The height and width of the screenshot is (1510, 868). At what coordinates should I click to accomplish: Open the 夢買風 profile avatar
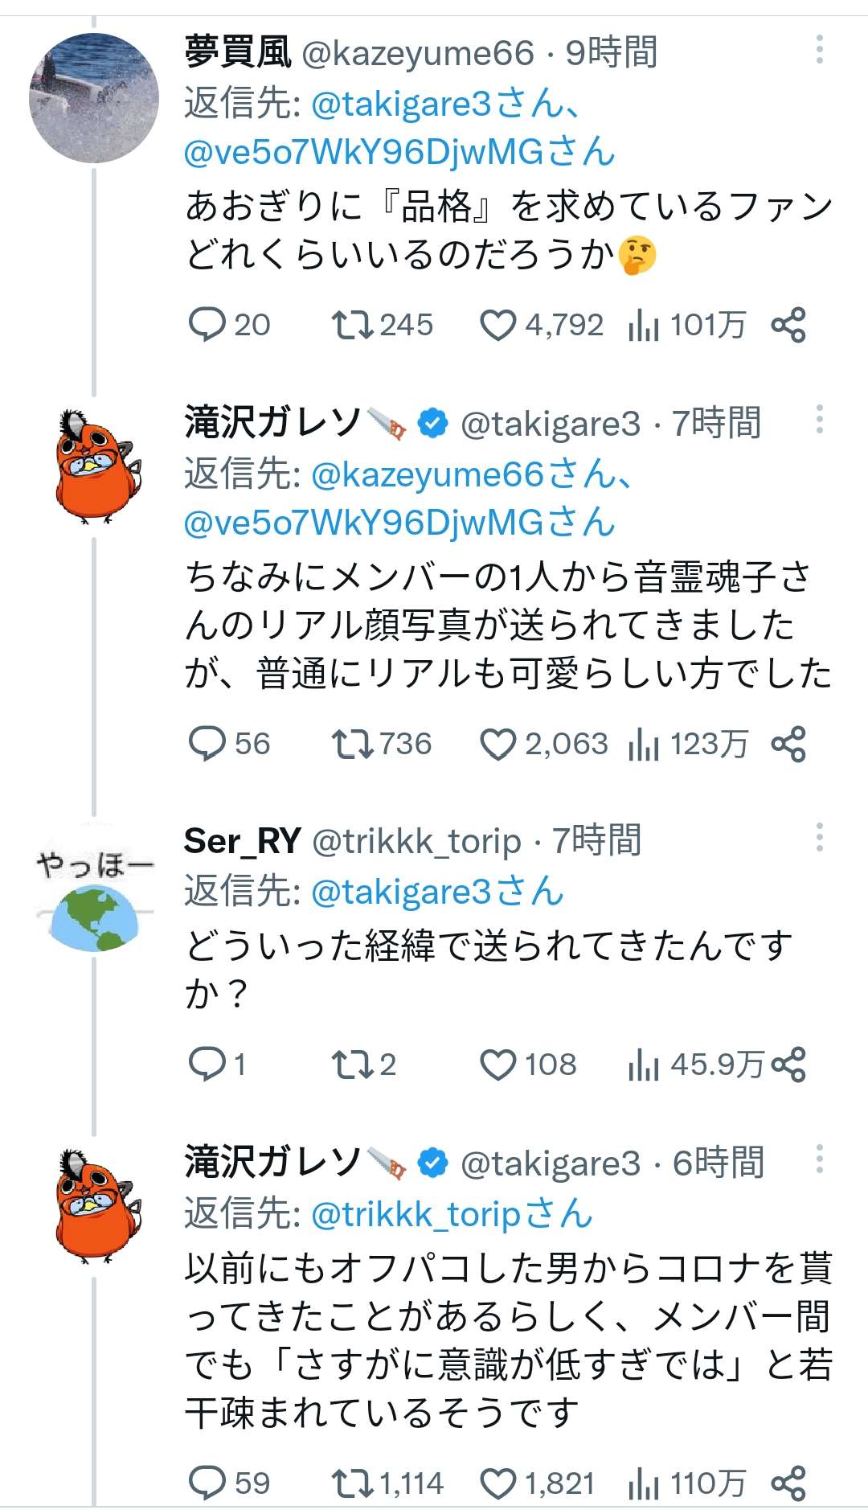pyautogui.click(x=94, y=98)
